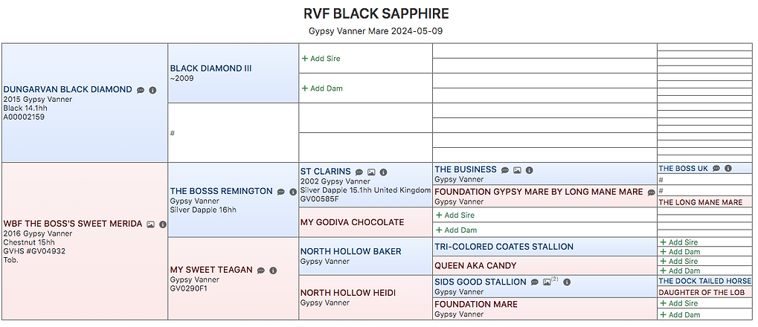Add Sire for Black Diamond III

pos(321,59)
